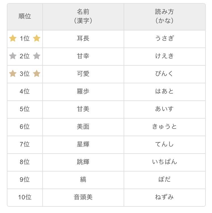Viewport: 212px width, 213px height.
Task: Click the bronze star right of 3位
Action: pyautogui.click(x=37, y=73)
